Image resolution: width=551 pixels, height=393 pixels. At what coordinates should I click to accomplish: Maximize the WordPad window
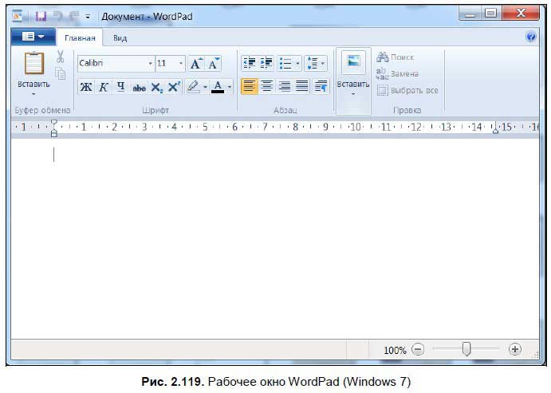click(490, 14)
